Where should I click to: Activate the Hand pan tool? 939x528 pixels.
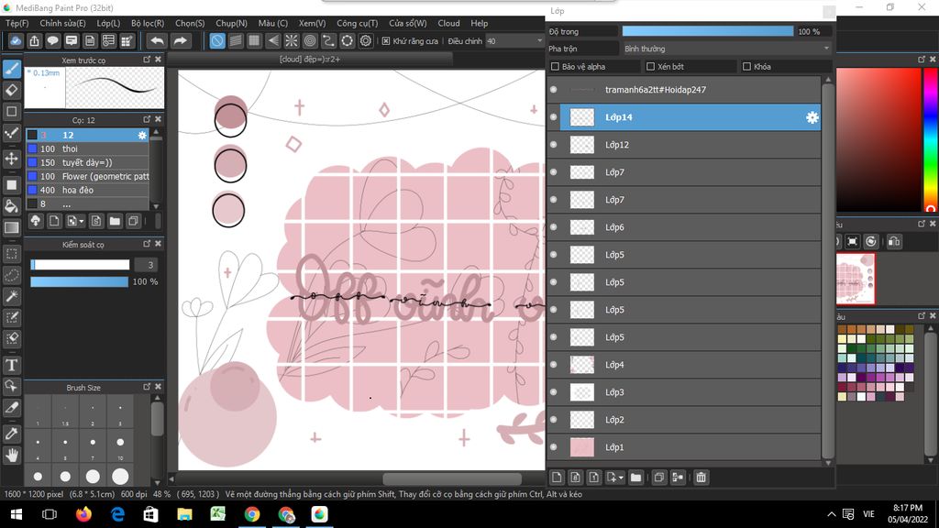point(12,456)
